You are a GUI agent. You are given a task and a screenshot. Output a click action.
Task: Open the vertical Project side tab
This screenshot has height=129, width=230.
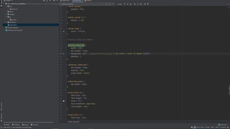[x=1, y=3]
